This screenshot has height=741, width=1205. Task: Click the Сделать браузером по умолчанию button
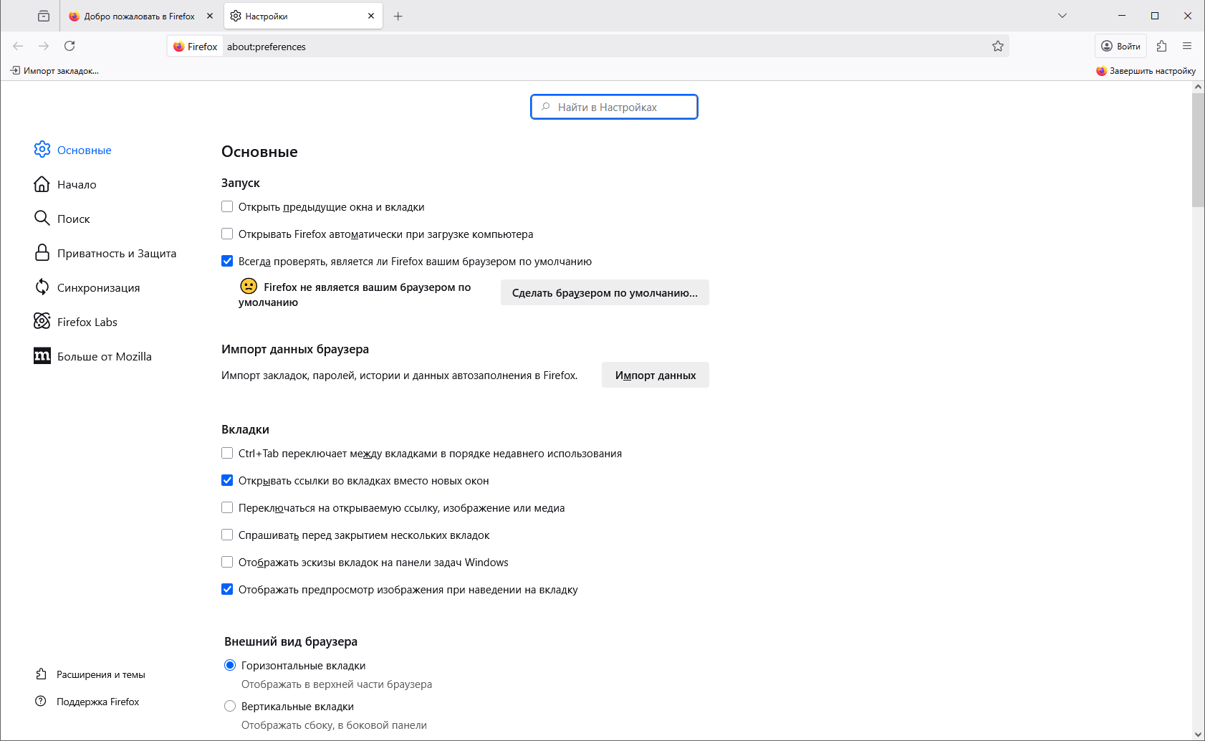(605, 292)
